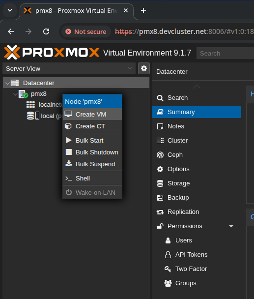This screenshot has height=299, width=254.
Task: Click the download icon beside Bulk Suspend
Action: point(69,163)
